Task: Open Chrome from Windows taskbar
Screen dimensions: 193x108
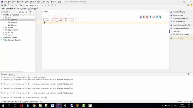Action: (x=34, y=105)
